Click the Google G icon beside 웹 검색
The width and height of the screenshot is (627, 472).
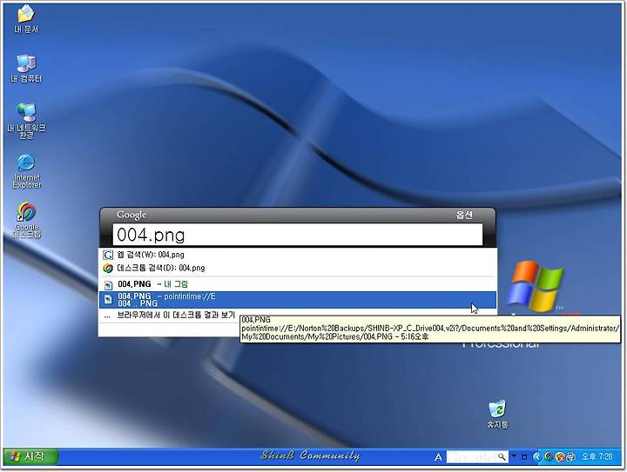pyautogui.click(x=108, y=255)
